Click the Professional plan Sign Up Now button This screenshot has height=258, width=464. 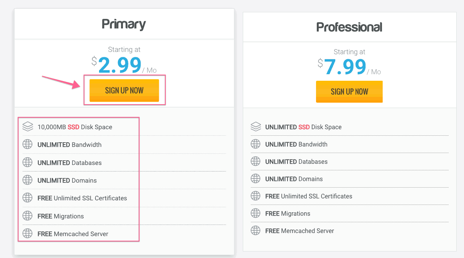[349, 92]
